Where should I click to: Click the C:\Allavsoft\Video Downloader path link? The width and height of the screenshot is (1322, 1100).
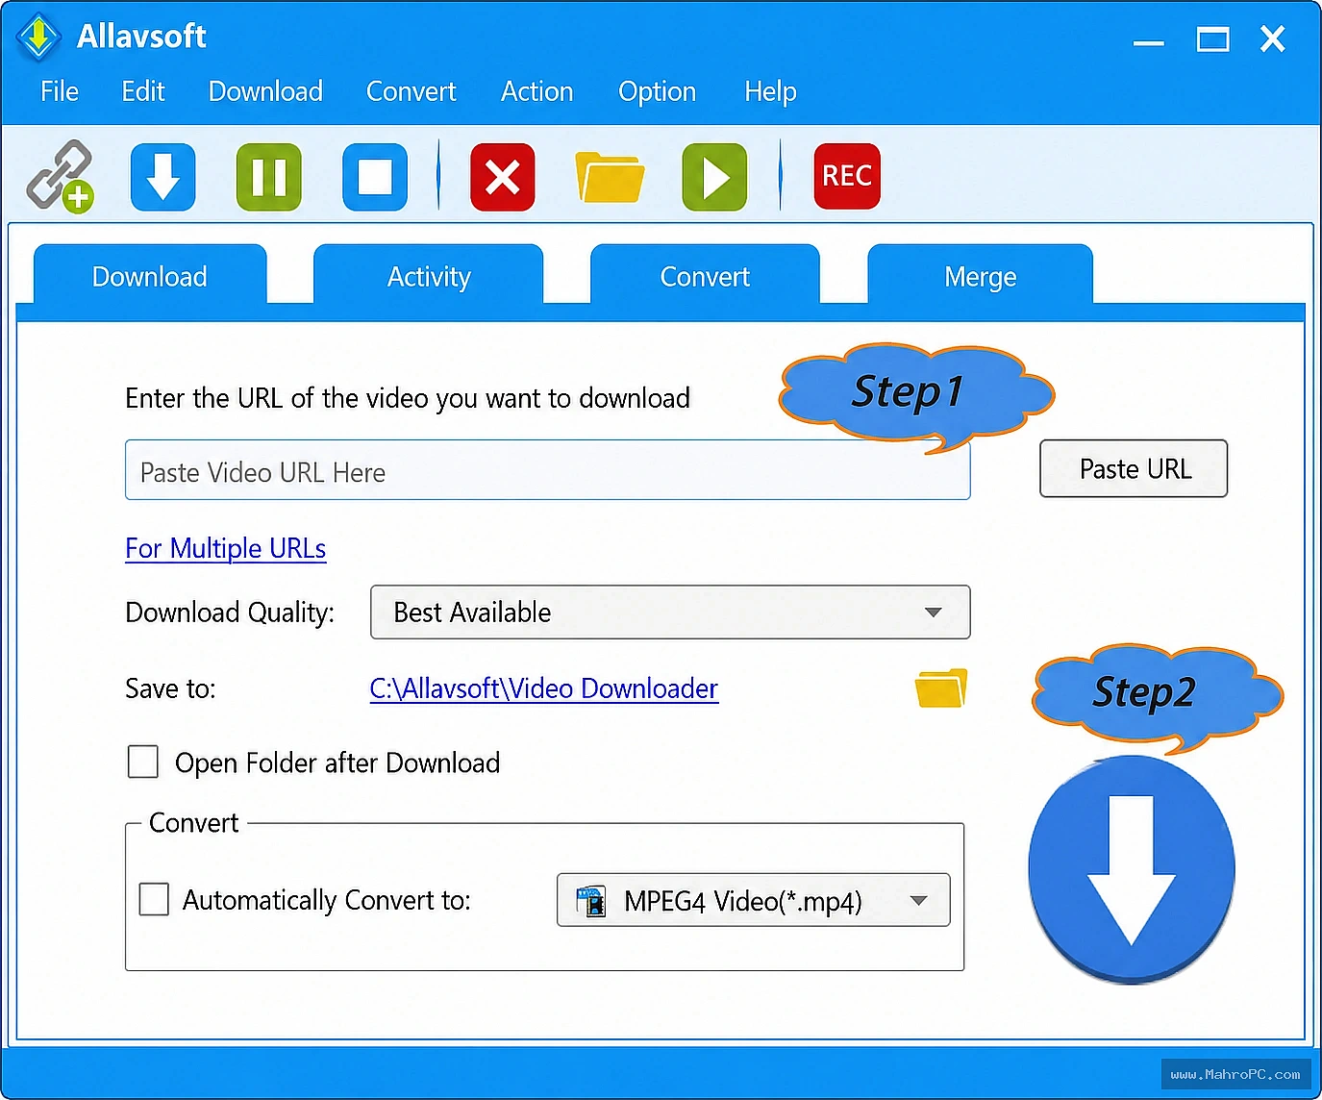(544, 688)
